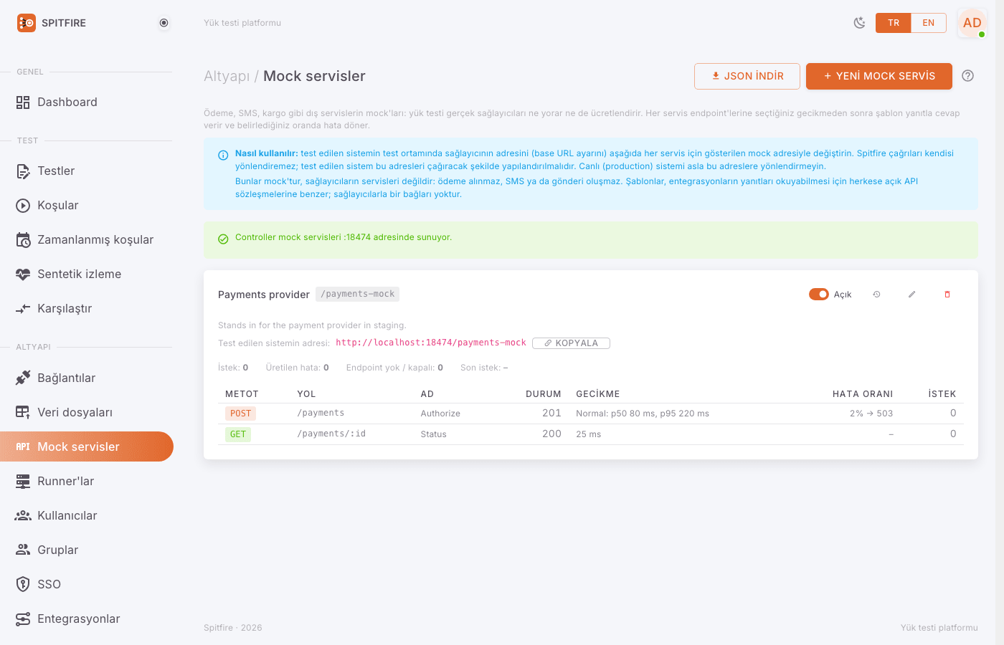
Task: Toggle the sidebar pin radio icon
Action: pyautogui.click(x=164, y=23)
